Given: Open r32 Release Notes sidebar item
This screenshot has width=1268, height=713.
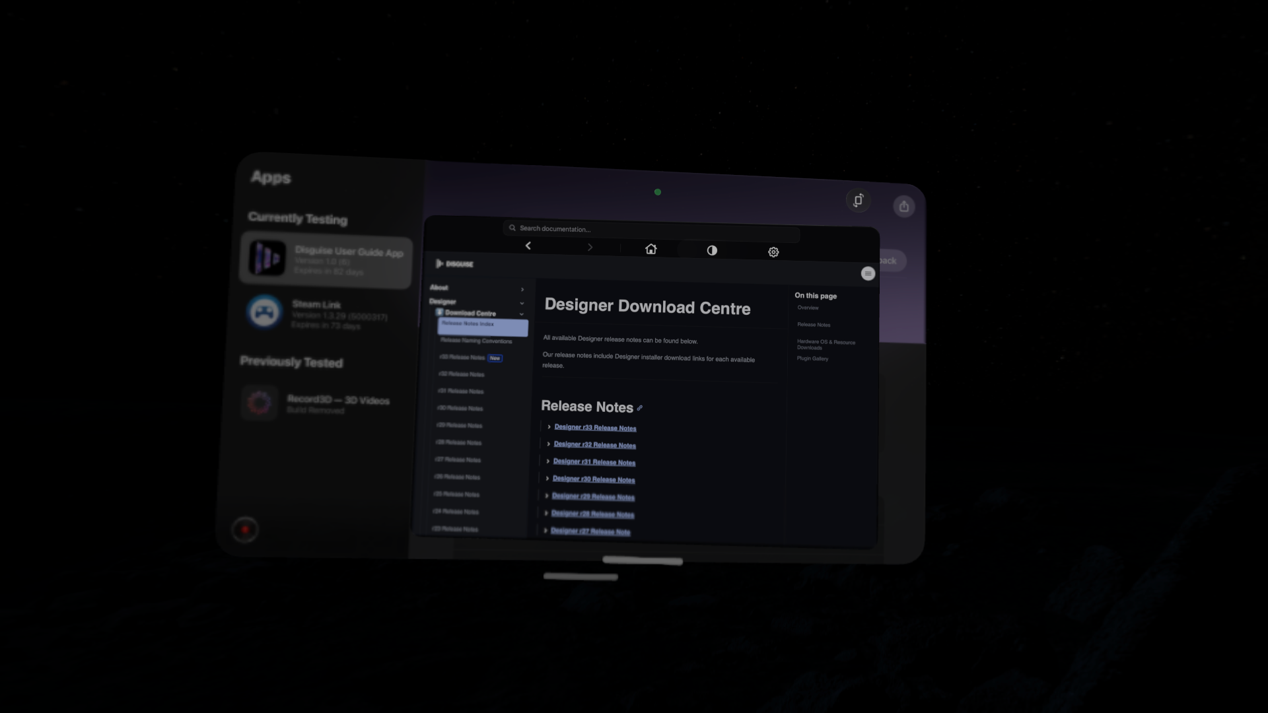Looking at the screenshot, I should coord(461,374).
